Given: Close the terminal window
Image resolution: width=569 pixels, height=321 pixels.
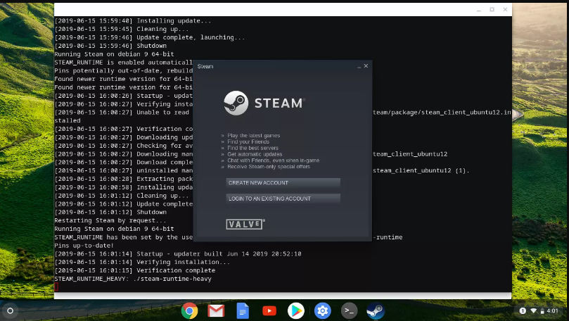Looking at the screenshot, I should [x=505, y=9].
